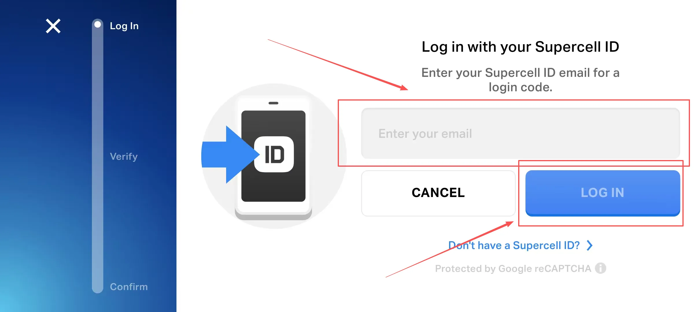694x312 pixels.
Task: Open the Don't have a Supercell ID? link
Action: (x=514, y=246)
